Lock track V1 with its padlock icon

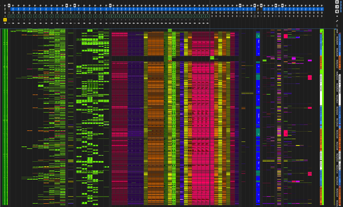pyautogui.click(x=212, y=5)
